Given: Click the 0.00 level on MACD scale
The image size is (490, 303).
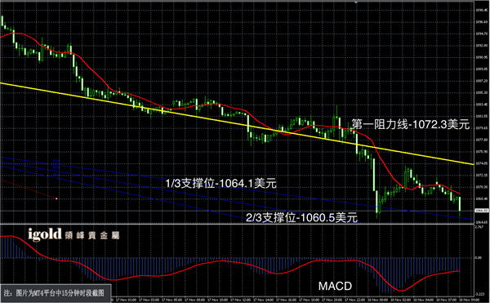Looking at the screenshot, I should point(479,258).
